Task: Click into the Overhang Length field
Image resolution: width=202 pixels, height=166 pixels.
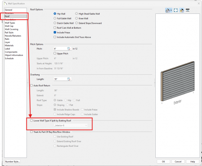Action: click(x=61, y=79)
